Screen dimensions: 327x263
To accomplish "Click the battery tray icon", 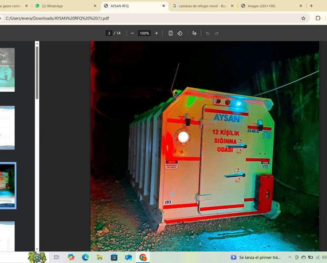I will tap(310, 257).
